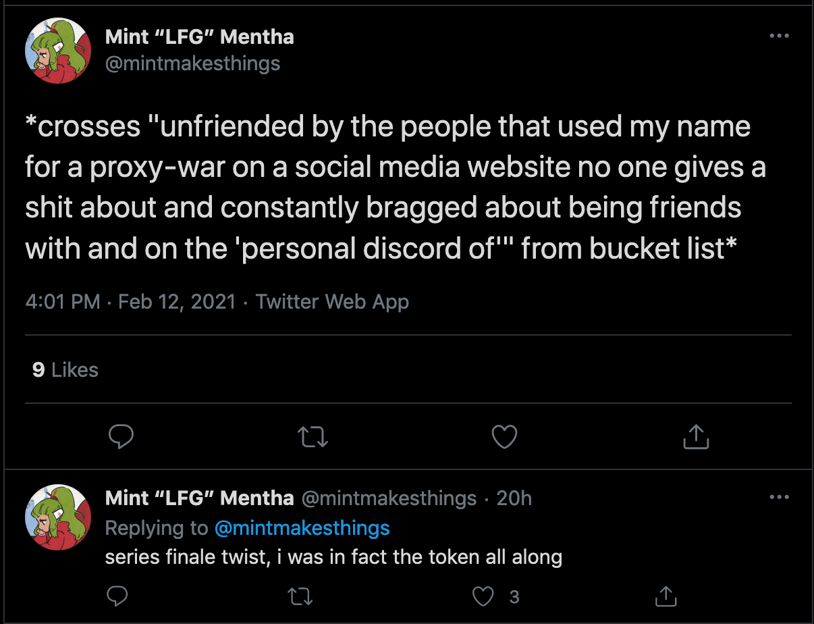This screenshot has height=624, width=814.
Task: Retweet the main tweet
Action: click(x=313, y=437)
